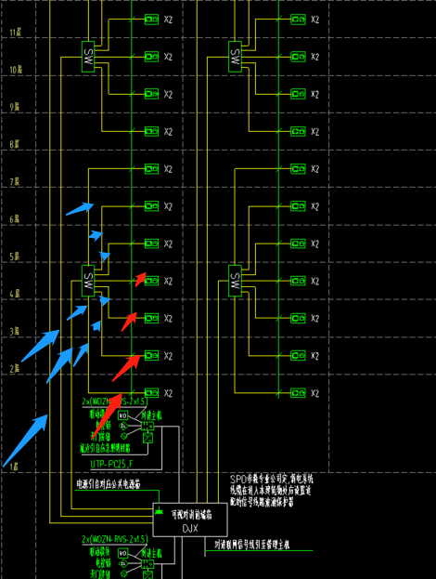Screen dimensions: 436x579
Task: Select the 8层 indoor unit in left riser
Action: tap(151, 131)
